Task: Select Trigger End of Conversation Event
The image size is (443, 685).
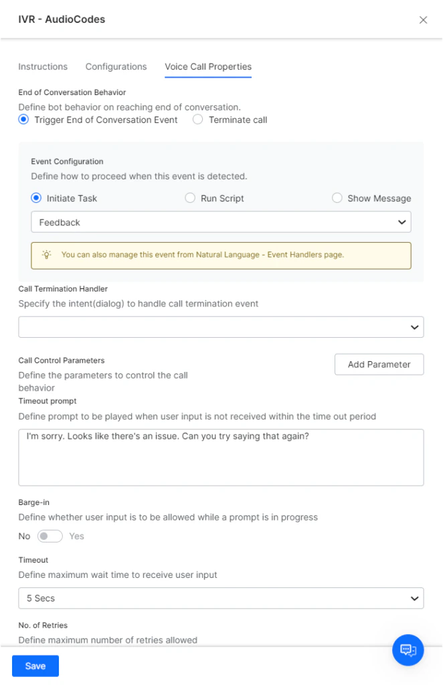Action: (x=23, y=119)
